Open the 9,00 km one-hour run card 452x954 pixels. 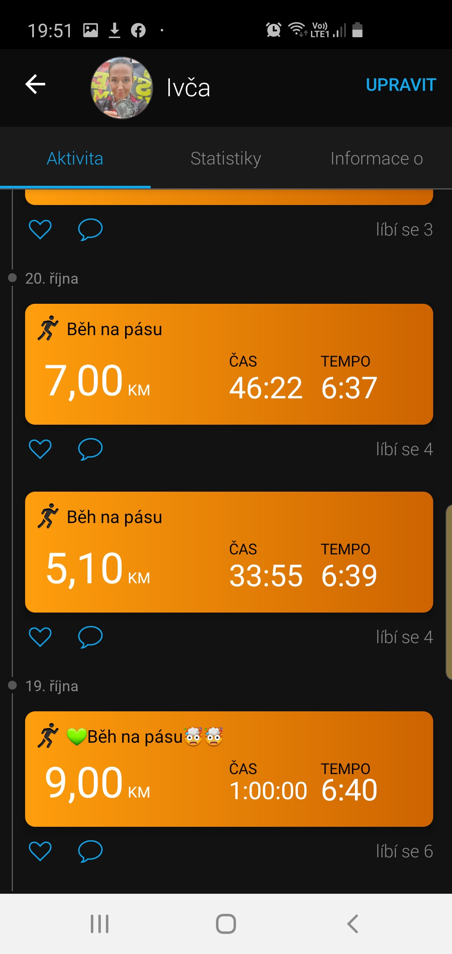pos(229,769)
